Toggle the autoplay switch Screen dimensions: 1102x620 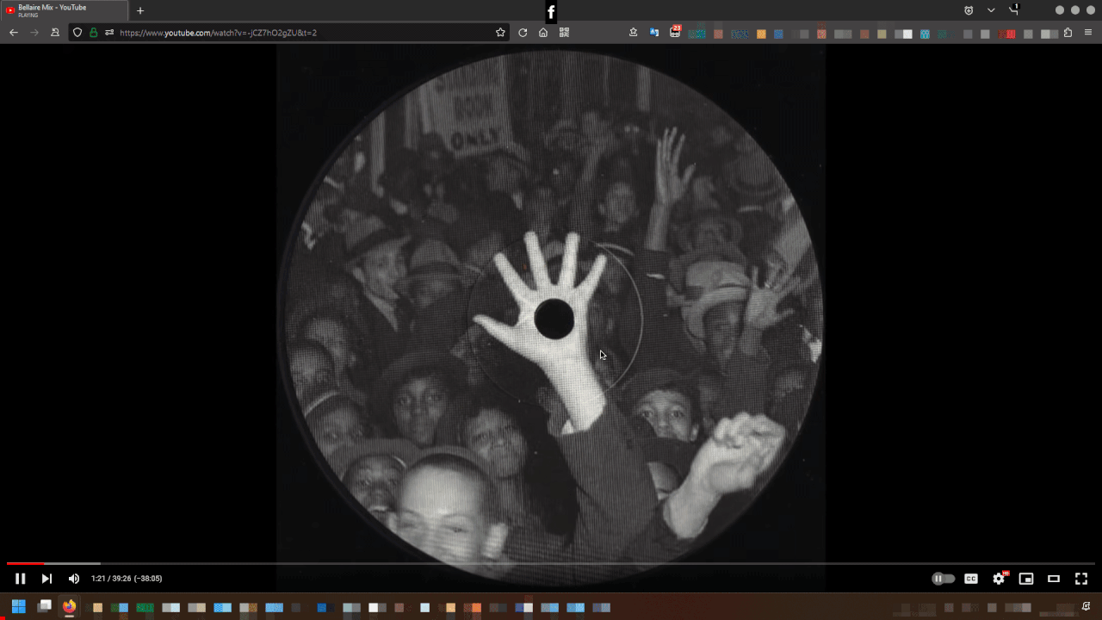pos(944,579)
